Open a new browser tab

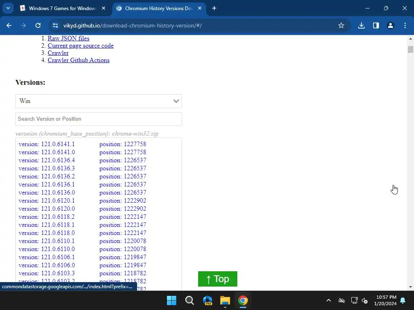(214, 8)
